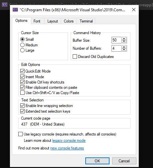153x168 pixels.
Task: Decrease Buffer Size with the down arrow
Action: (124, 41)
